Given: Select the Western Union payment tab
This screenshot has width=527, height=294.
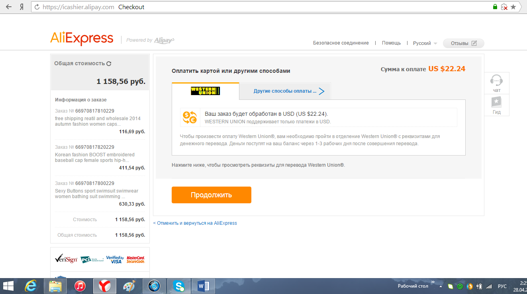Looking at the screenshot, I should coord(206,91).
